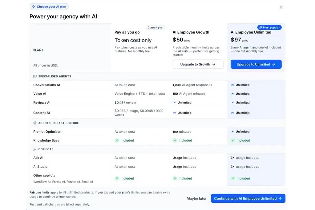The height and width of the screenshot is (210, 315).
Task: Click Other copilots checkmark under Unlimited plan
Action: click(x=233, y=178)
